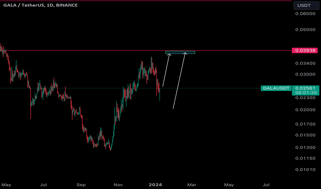
Task: Click the Mar time axis label
Action: [x=192, y=185]
